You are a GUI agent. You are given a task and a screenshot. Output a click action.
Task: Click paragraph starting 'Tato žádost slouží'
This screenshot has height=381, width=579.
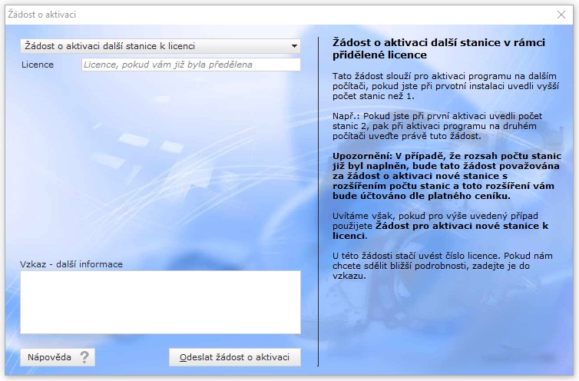click(445, 86)
